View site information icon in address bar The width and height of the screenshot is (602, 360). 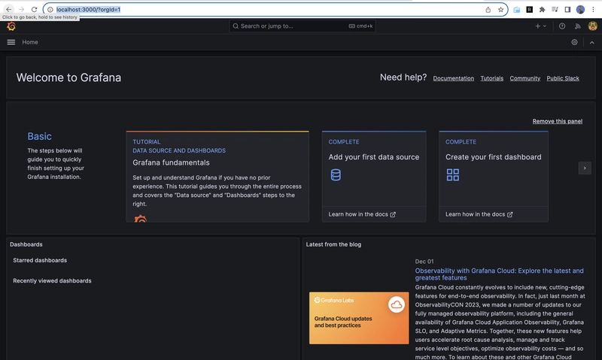tap(50, 10)
